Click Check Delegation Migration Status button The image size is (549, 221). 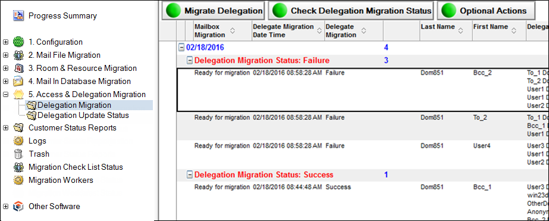351,11
